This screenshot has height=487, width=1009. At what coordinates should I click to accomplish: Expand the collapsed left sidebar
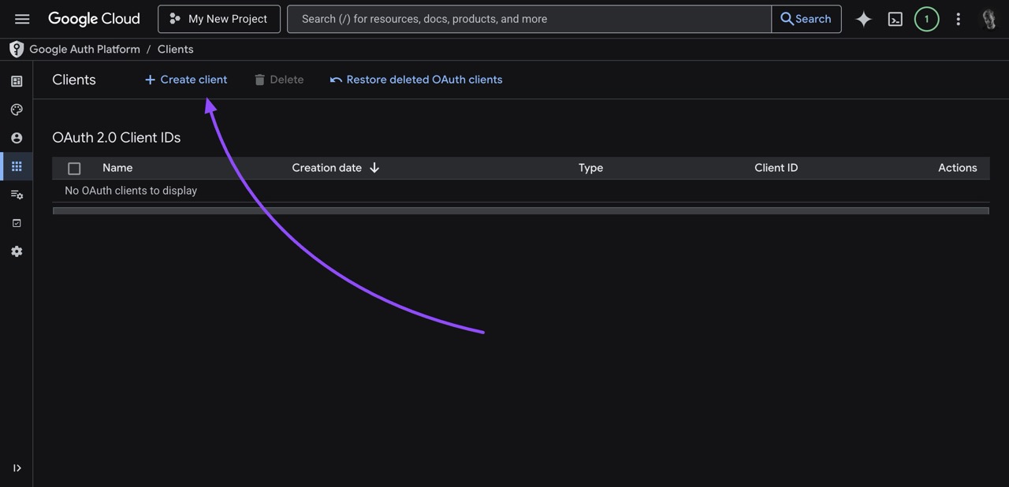(x=17, y=467)
